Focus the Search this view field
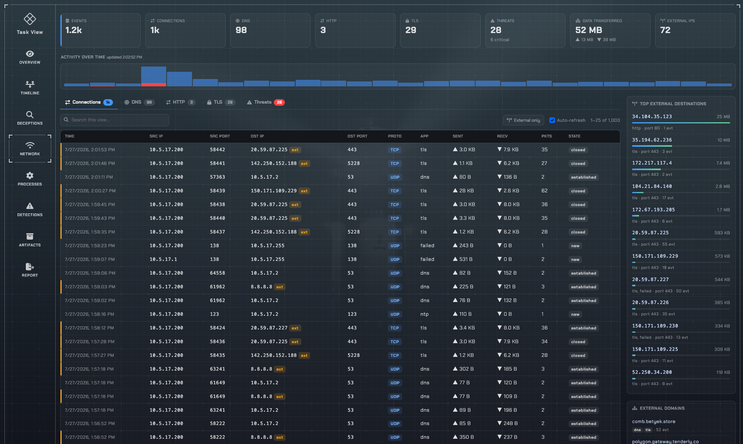Screen dimensions: 743x444 (115, 120)
